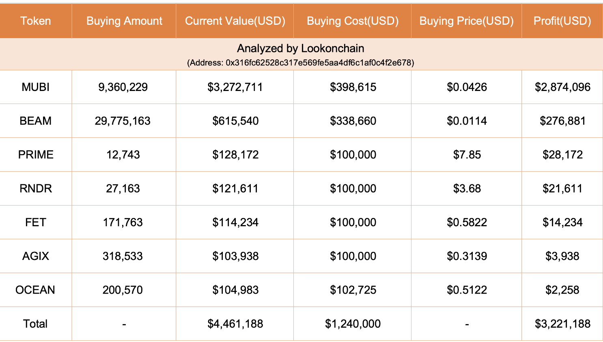Click total current value $4,461,188
This screenshot has width=603, height=342.
(235, 324)
